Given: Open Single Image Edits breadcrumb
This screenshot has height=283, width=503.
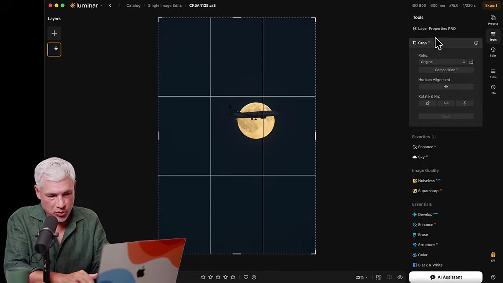Looking at the screenshot, I should coord(165,5).
